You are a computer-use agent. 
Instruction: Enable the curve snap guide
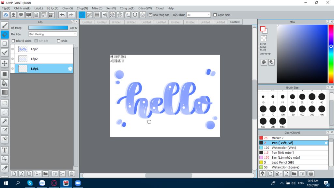point(128,15)
